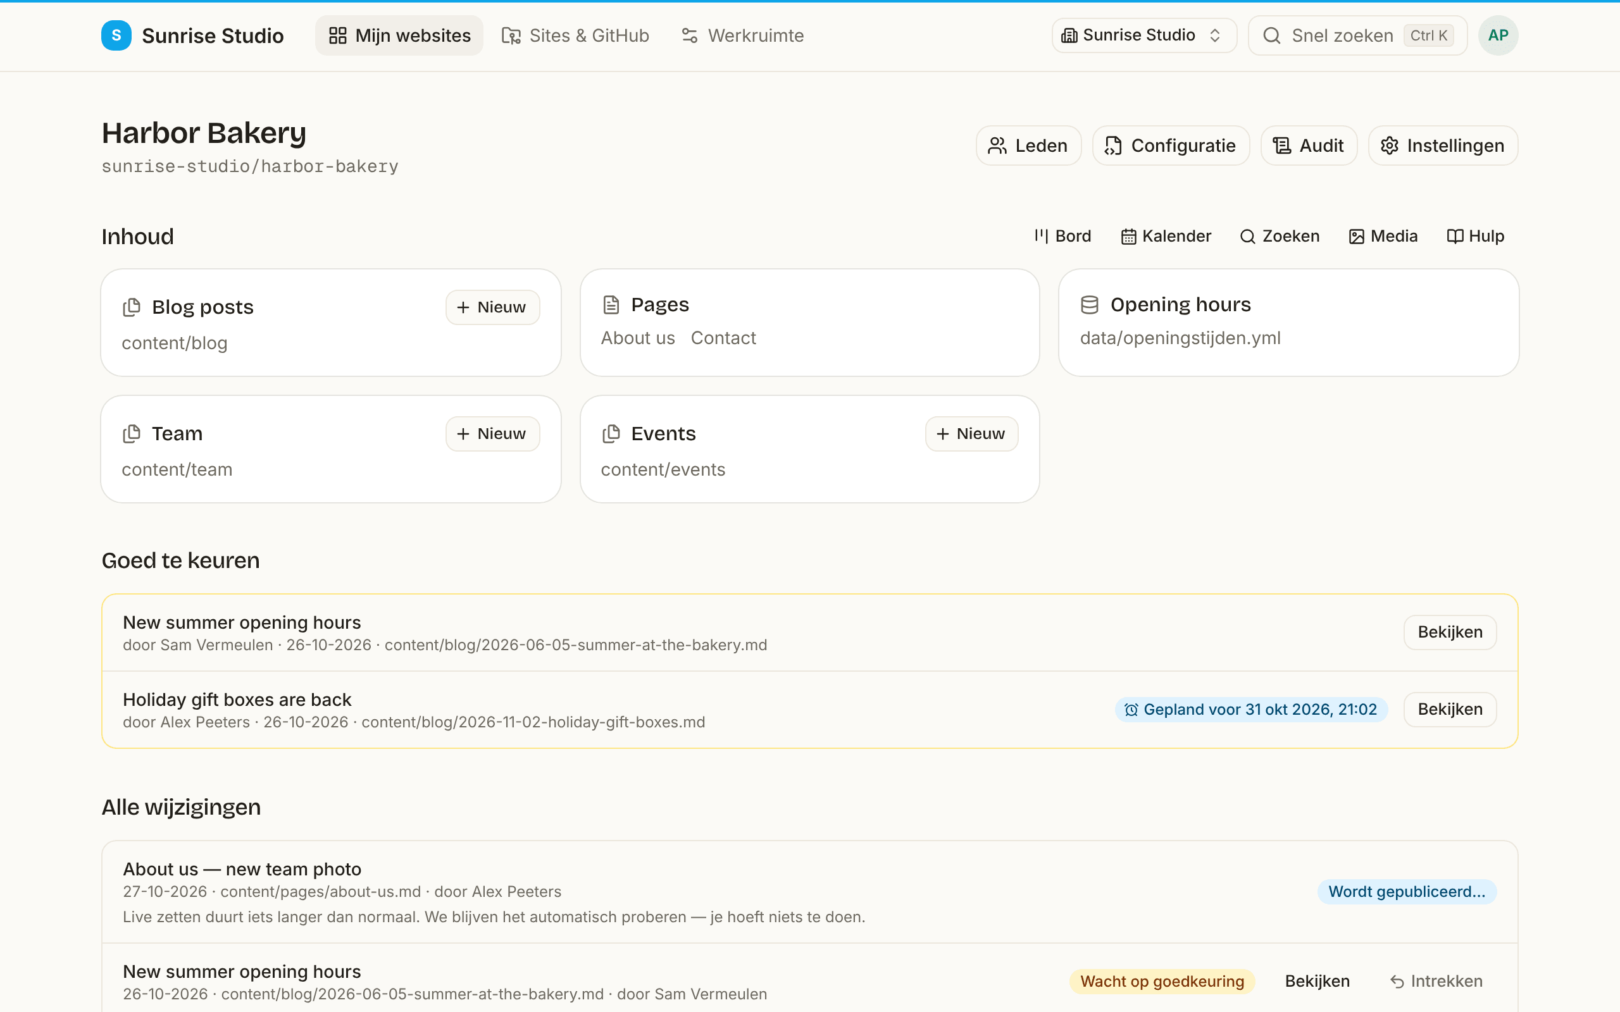Click the Werkruimte sliders icon
Viewport: 1620px width, 1012px height.
coord(690,35)
